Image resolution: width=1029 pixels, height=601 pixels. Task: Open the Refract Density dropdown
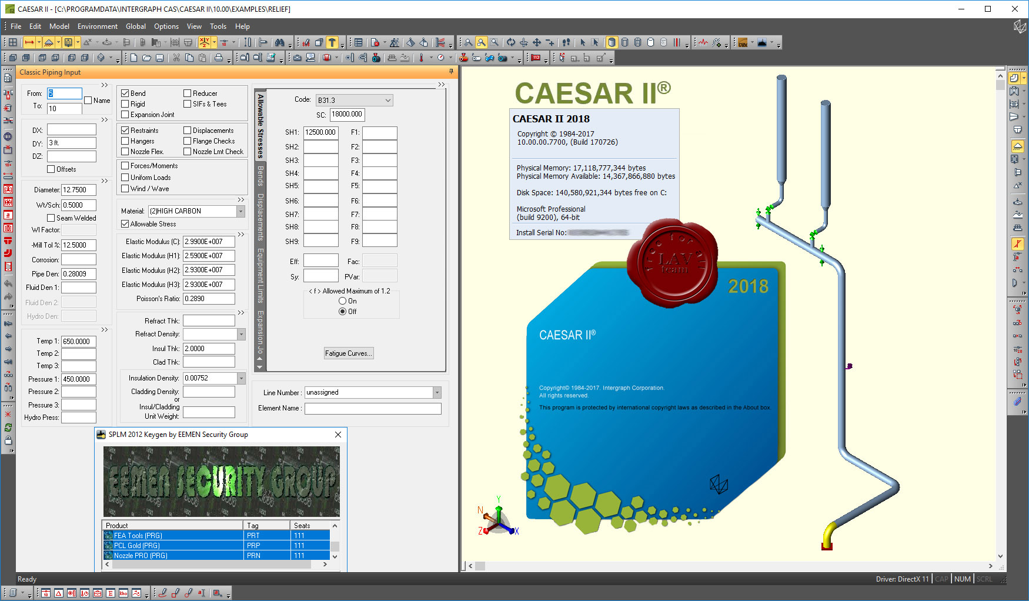(x=240, y=334)
